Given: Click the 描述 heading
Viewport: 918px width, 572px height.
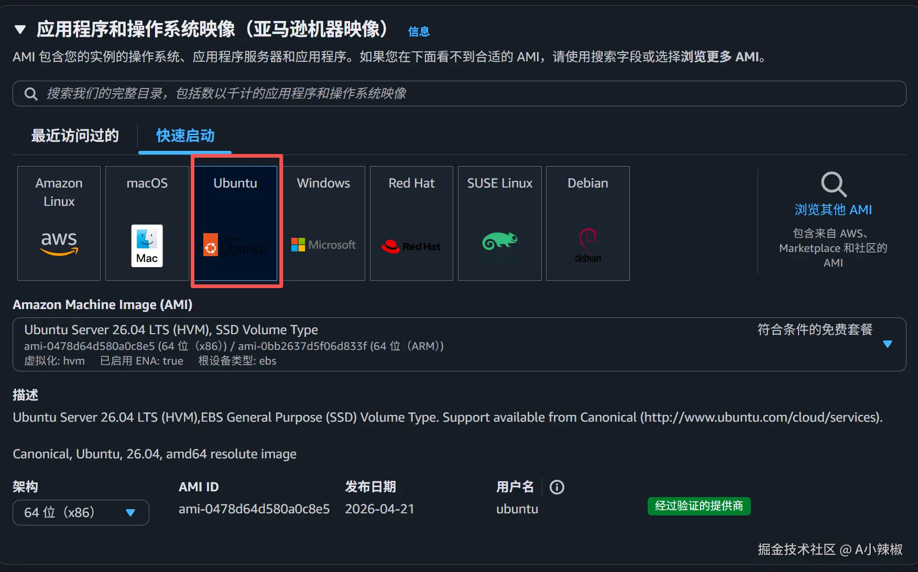Looking at the screenshot, I should (26, 395).
